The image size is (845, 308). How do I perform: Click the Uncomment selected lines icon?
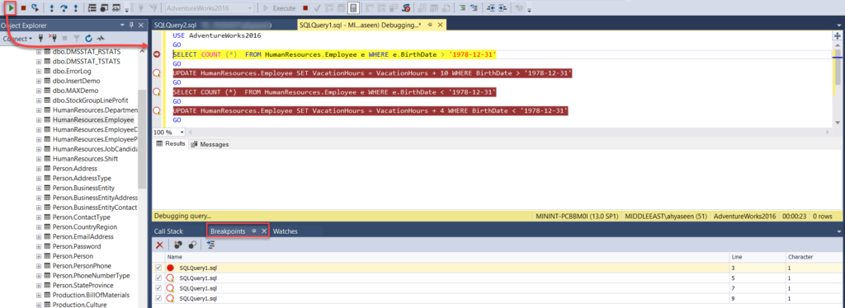pyautogui.click(x=474, y=8)
